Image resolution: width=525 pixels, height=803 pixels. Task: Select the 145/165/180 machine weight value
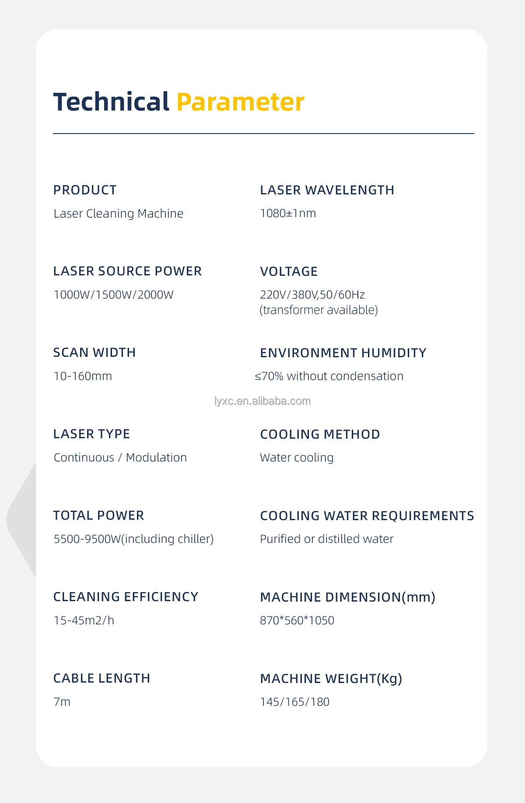point(294,702)
